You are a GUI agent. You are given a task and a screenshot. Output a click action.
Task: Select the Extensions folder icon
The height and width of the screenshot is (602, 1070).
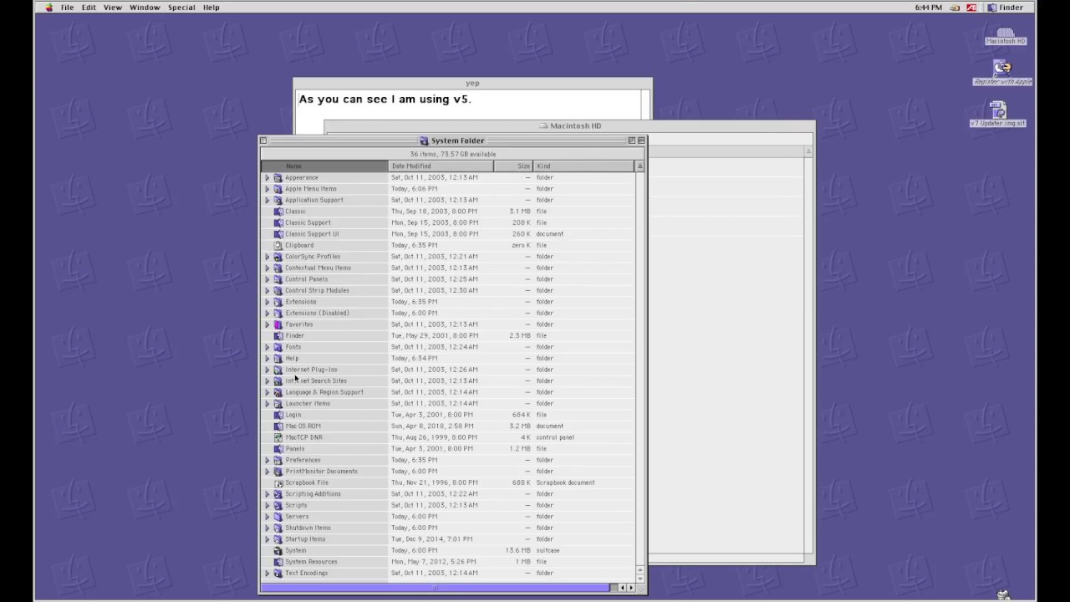coord(278,302)
